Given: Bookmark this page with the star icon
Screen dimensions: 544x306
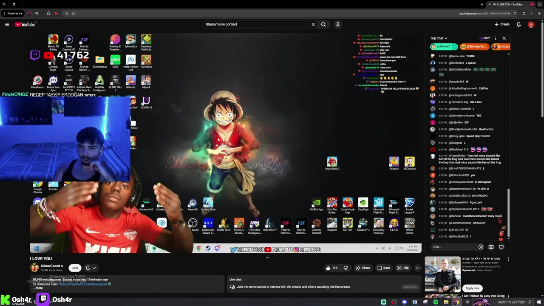Looking at the screenshot, I should click(x=66, y=13).
